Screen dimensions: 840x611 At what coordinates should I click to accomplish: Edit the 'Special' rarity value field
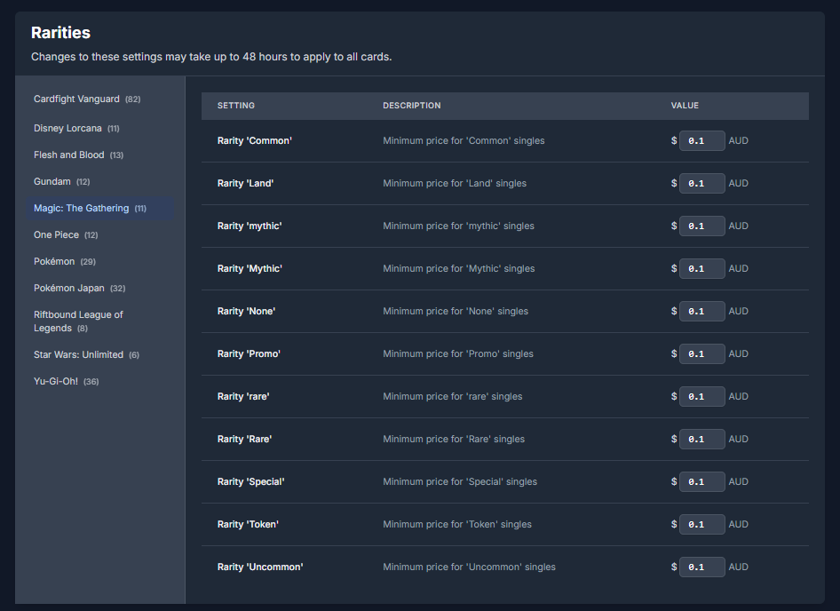(x=701, y=482)
